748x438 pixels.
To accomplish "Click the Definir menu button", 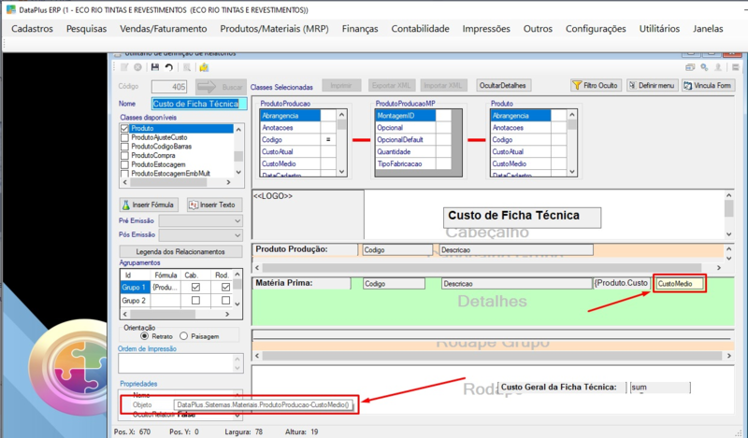I will pos(652,85).
